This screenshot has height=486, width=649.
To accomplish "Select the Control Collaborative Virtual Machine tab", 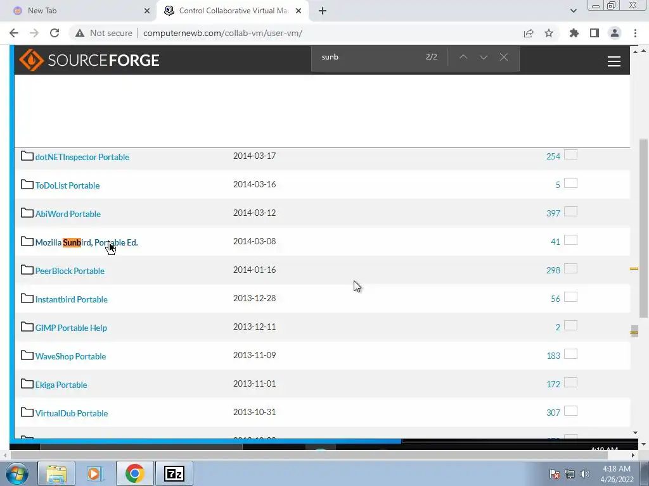I will [233, 11].
